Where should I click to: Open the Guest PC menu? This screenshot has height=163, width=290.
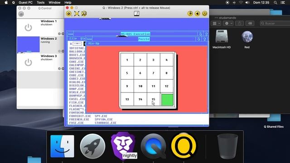25,3
